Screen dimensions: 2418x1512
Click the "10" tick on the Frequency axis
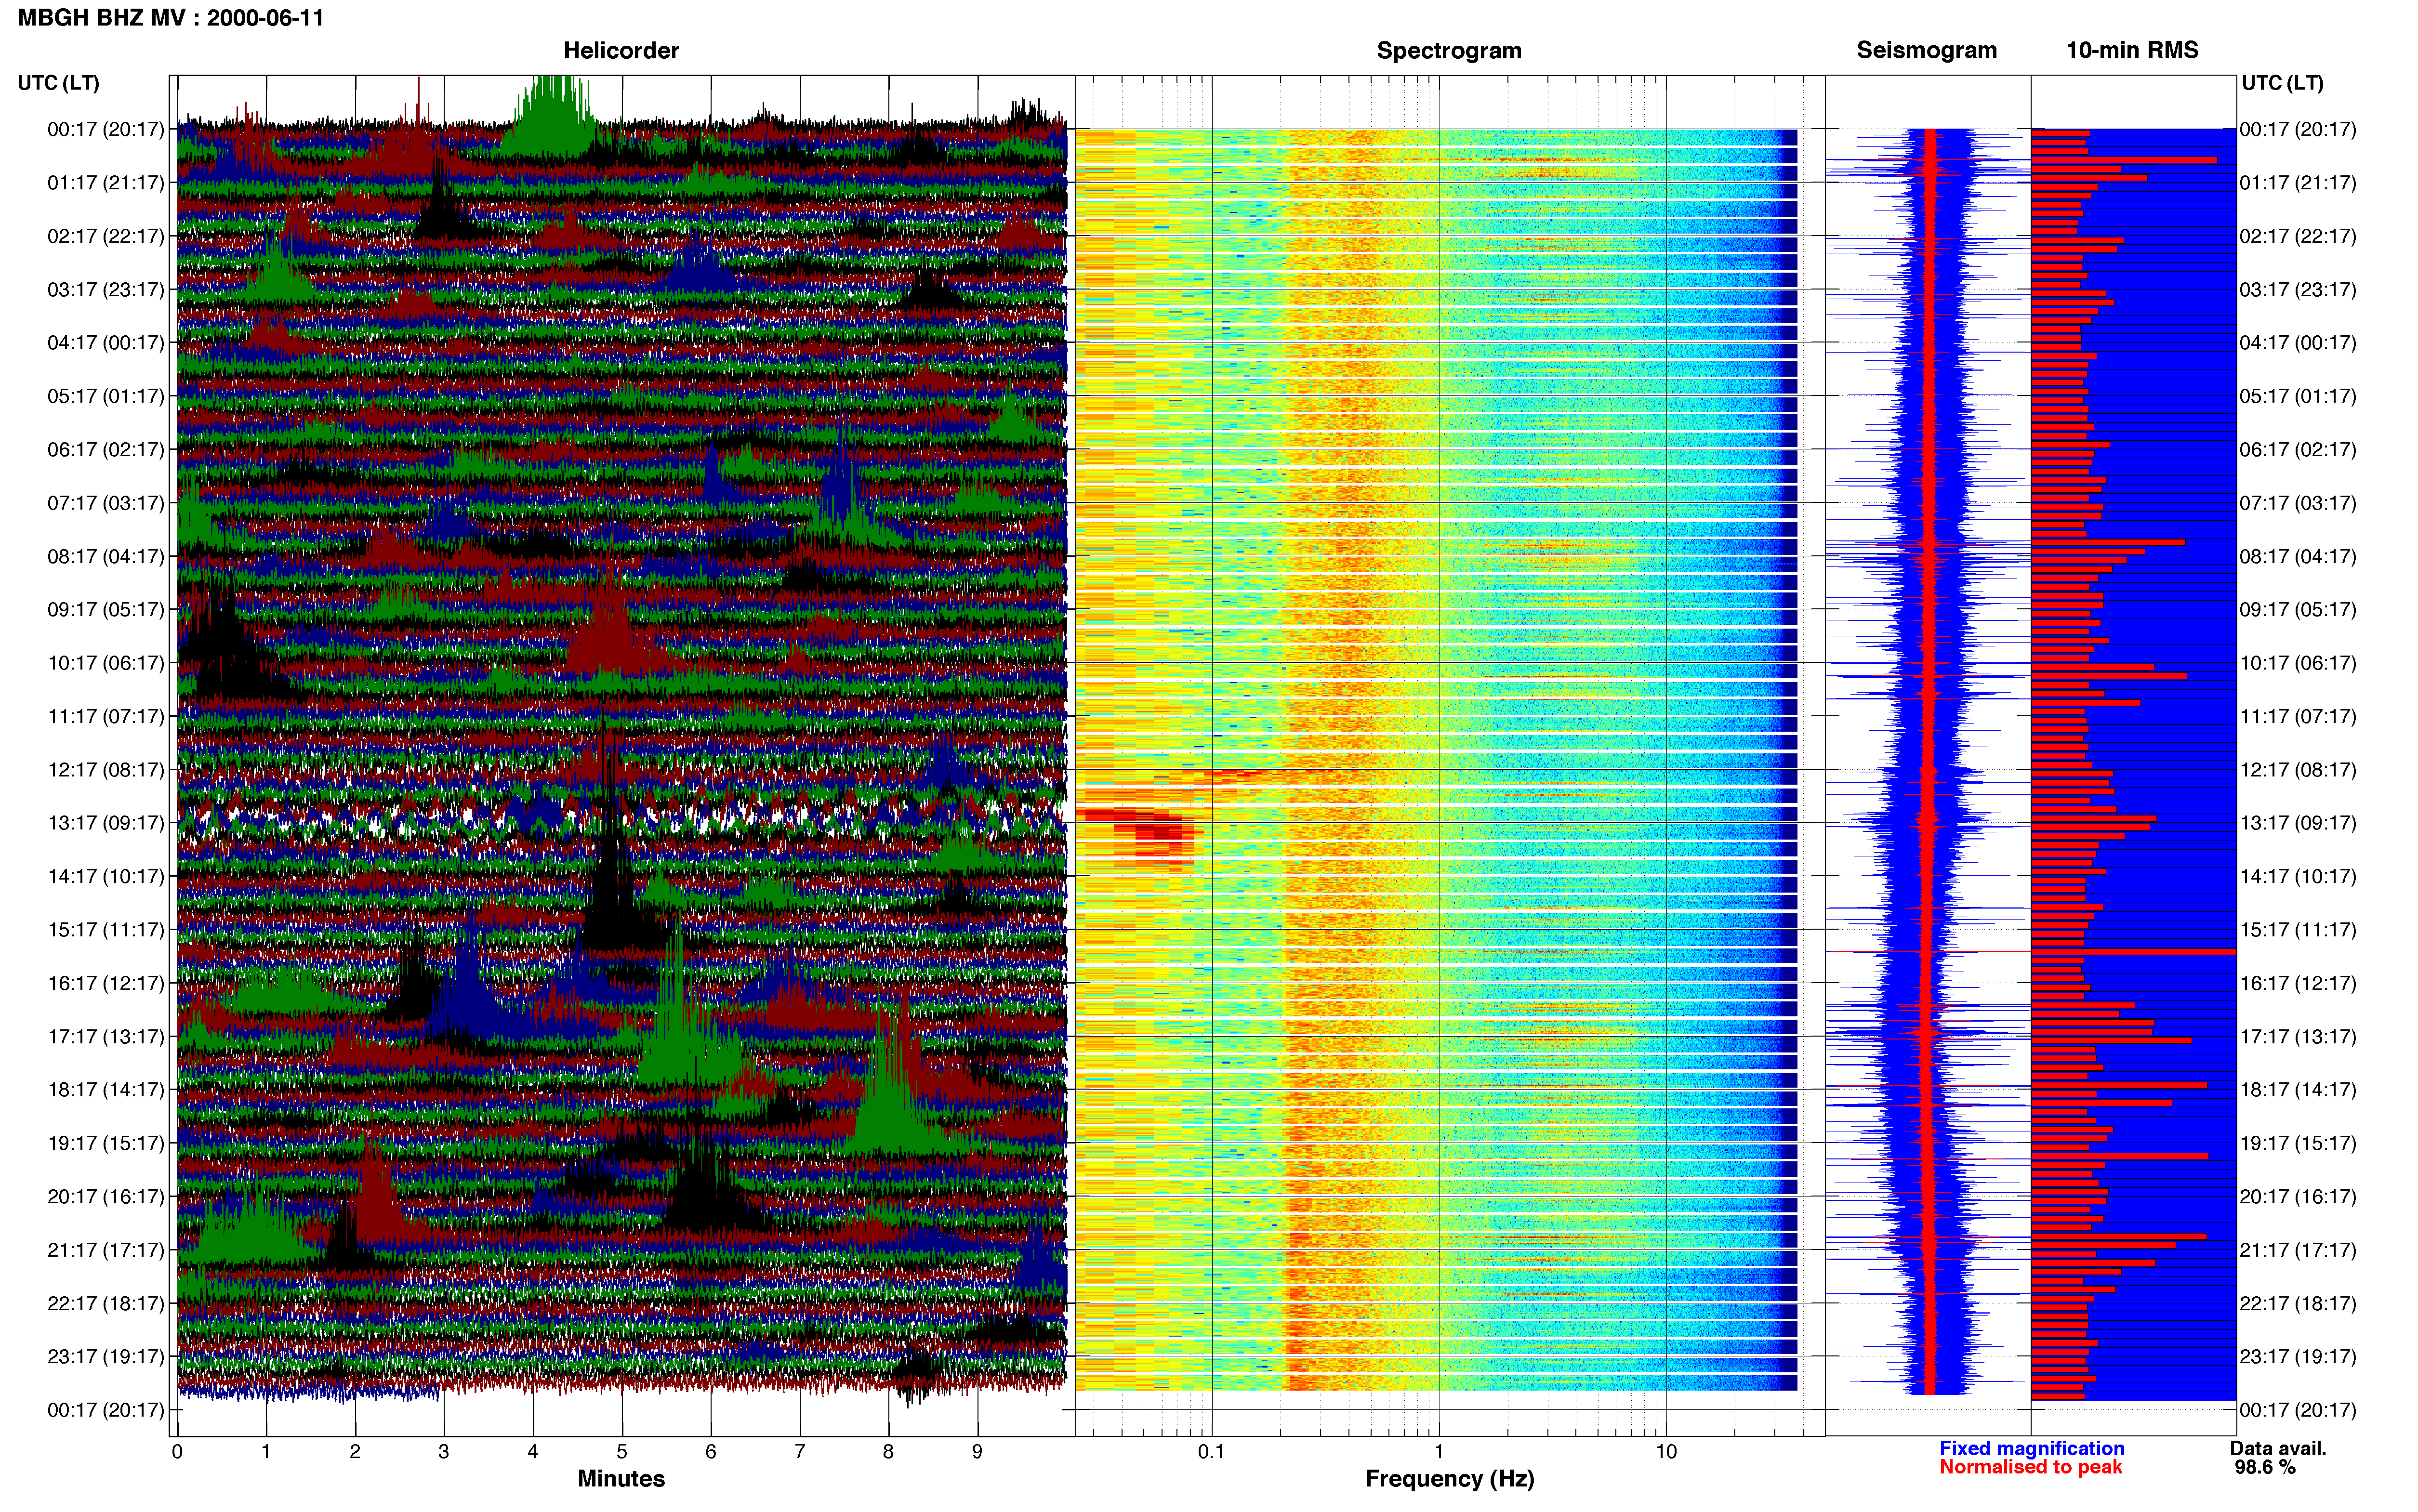click(x=1666, y=1452)
